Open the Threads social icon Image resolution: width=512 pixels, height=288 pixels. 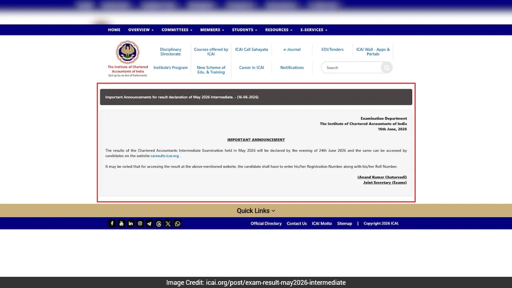pyautogui.click(x=159, y=224)
